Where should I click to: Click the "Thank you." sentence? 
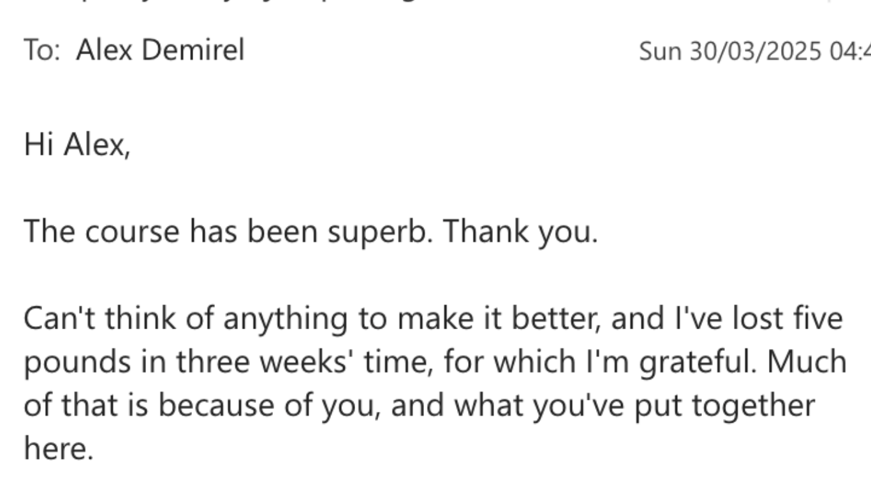[520, 232]
